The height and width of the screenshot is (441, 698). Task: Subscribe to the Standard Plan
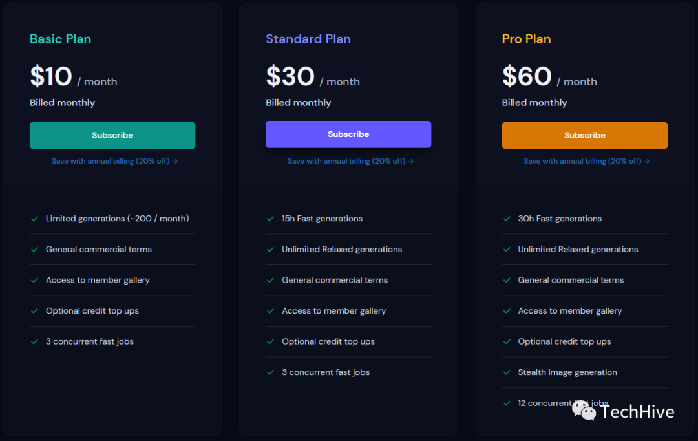[x=348, y=134]
